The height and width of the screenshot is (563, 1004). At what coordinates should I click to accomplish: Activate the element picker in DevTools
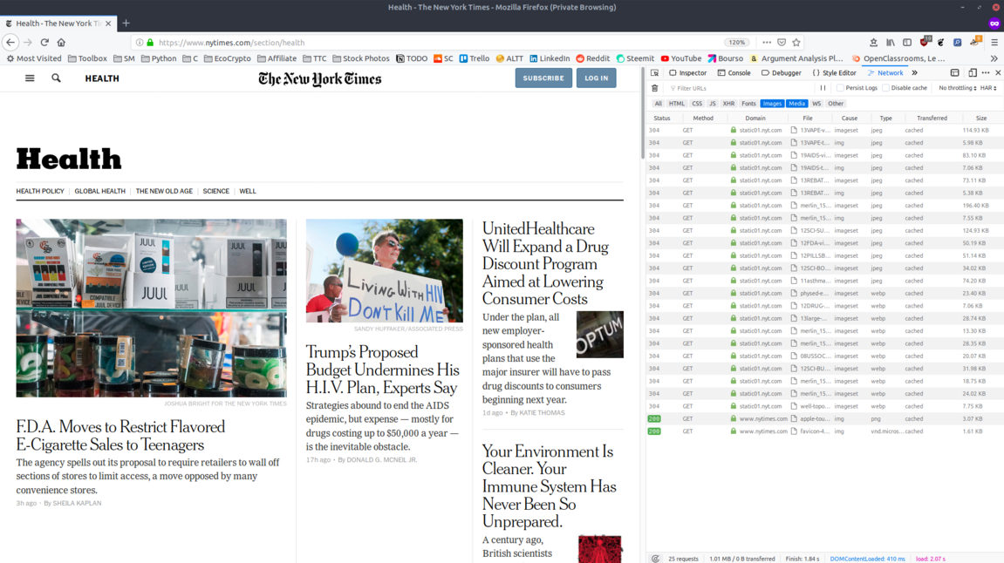point(655,73)
